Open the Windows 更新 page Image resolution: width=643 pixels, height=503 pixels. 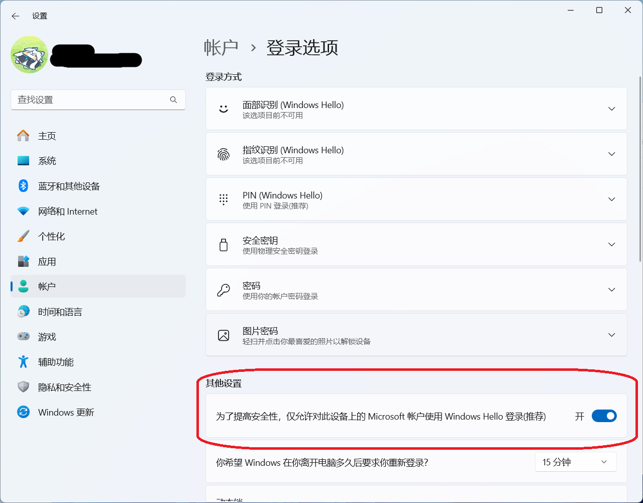98,412
